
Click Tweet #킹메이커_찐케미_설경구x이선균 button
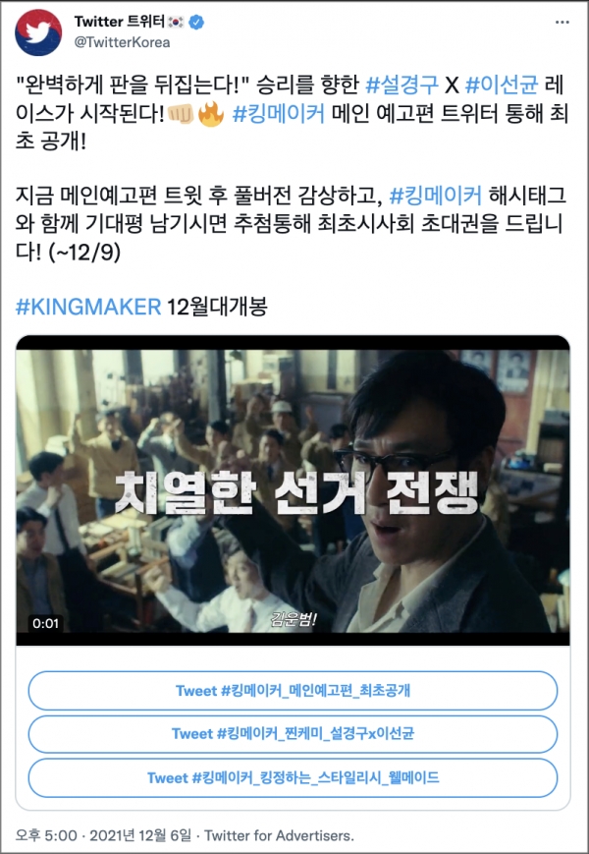coord(293,734)
